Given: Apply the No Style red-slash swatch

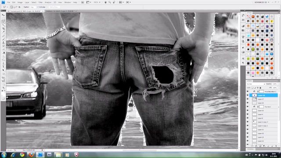Looking at the screenshot, I should [x=248, y=17].
